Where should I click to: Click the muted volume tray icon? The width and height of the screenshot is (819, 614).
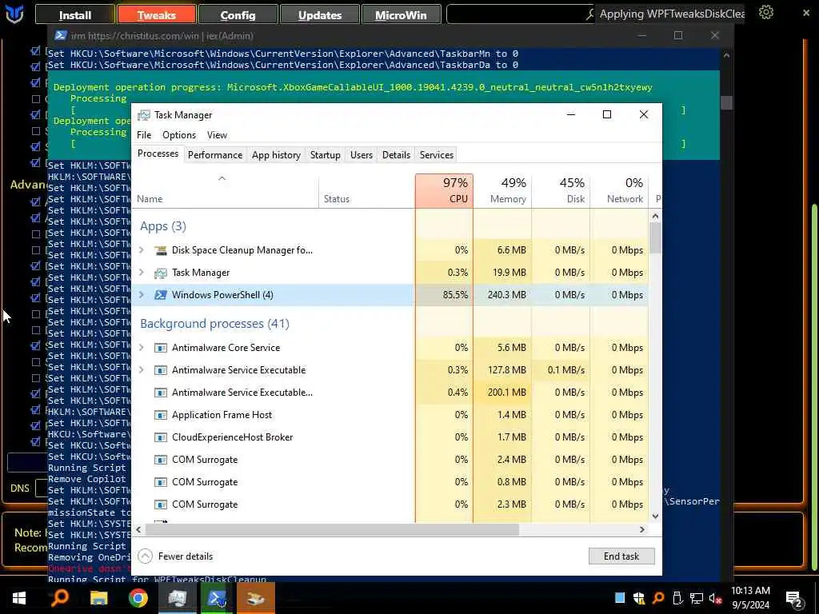click(x=715, y=598)
